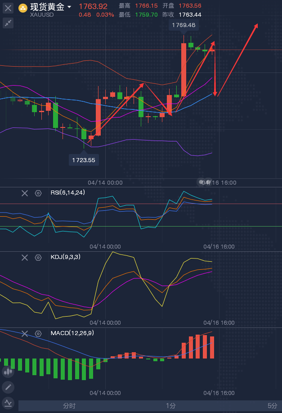The height and width of the screenshot is (413, 282).
Task: Open the candlestick chart type icon
Action: click(8, 372)
